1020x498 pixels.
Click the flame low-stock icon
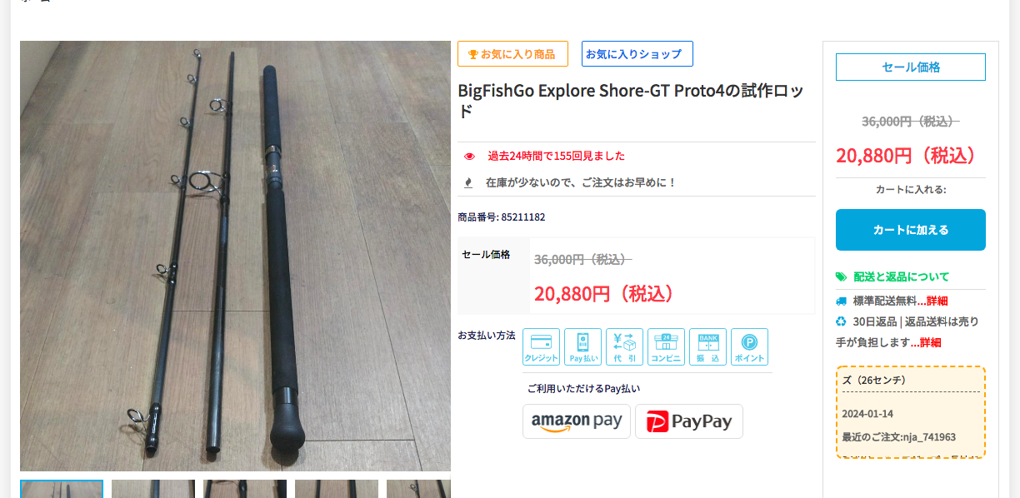coord(468,182)
